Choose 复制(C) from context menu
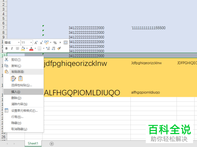The image size is (197, 147). pyautogui.click(x=16, y=66)
